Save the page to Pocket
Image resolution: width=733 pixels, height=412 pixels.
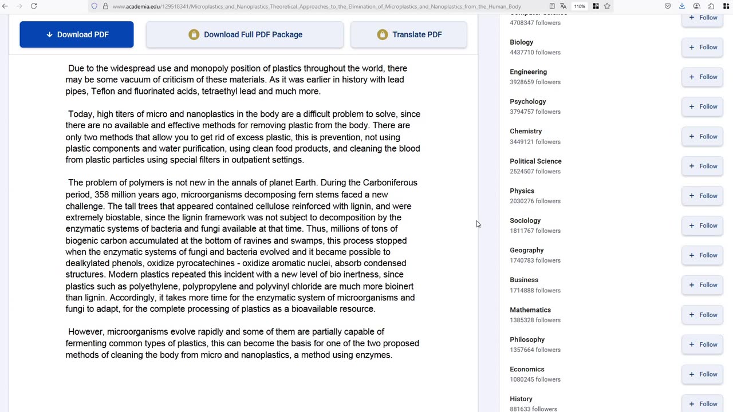(668, 6)
